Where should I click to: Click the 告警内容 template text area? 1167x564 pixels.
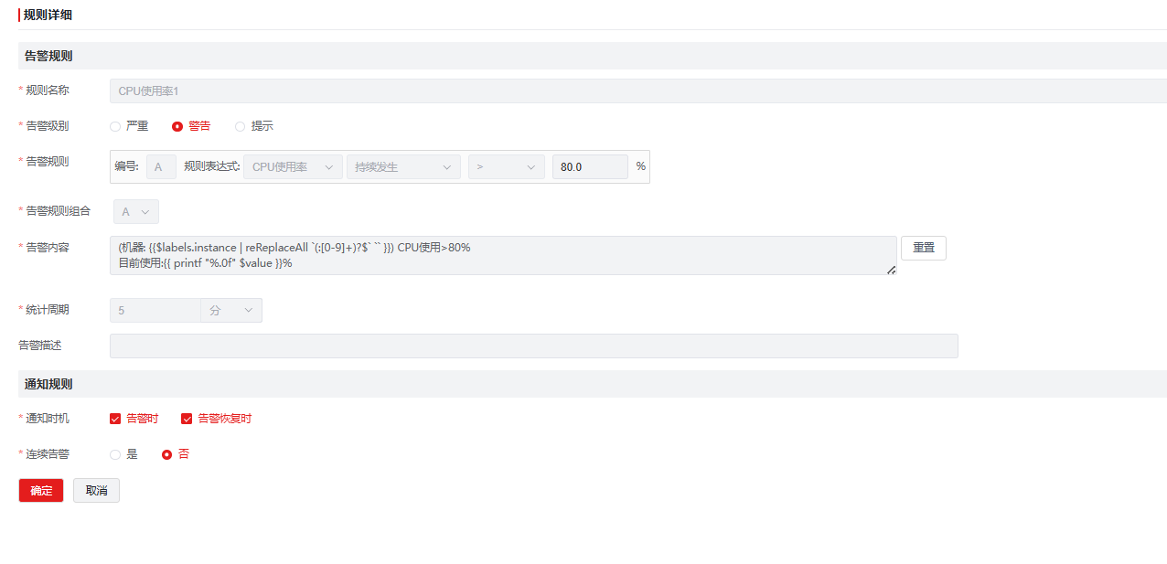pyautogui.click(x=502, y=256)
